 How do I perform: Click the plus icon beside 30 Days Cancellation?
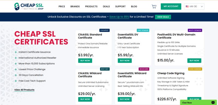(16, 75)
